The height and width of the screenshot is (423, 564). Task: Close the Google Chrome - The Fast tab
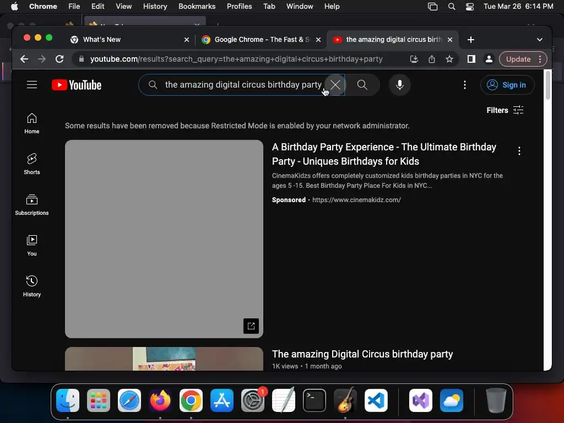click(x=318, y=40)
